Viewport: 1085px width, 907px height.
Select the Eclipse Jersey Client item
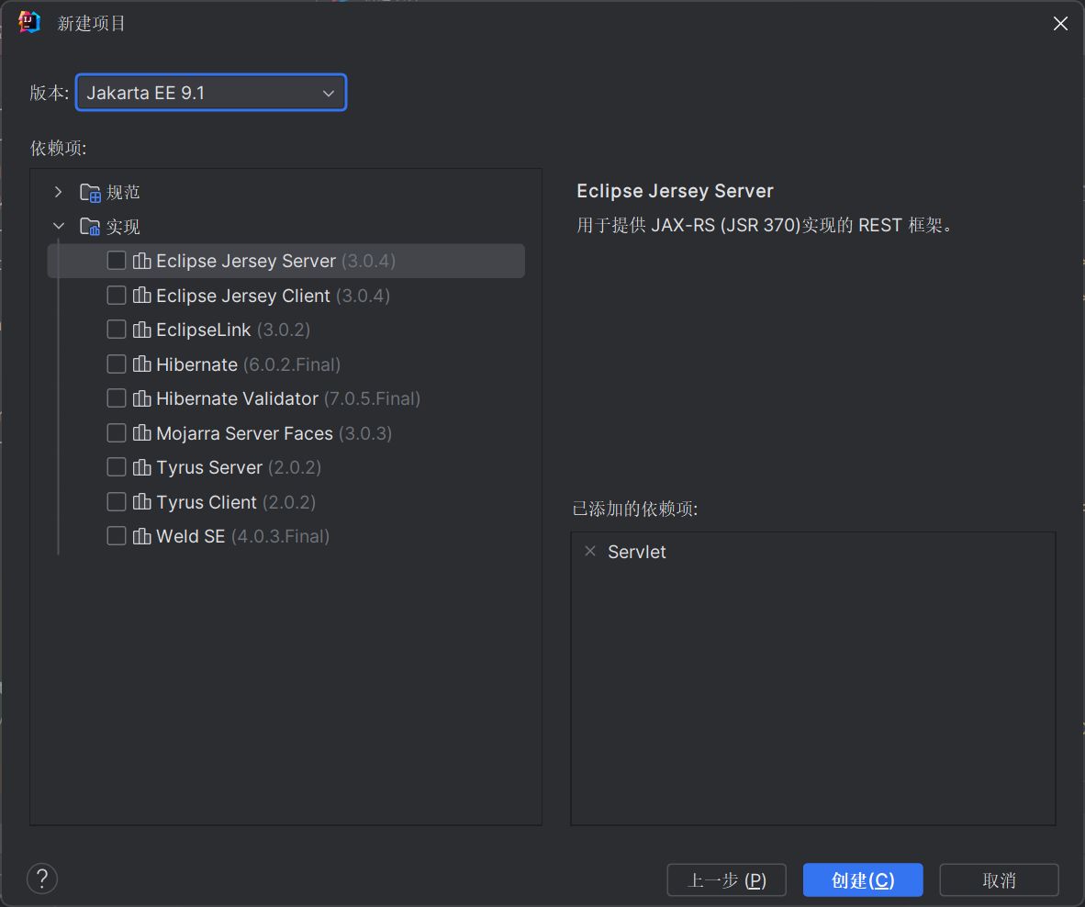coord(243,296)
